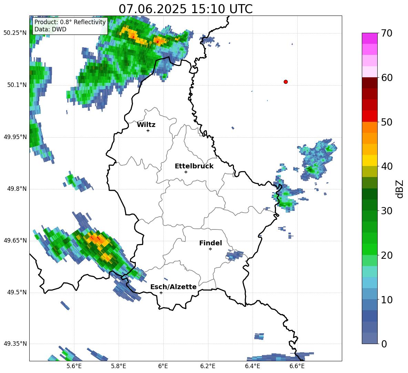Click the Findel location cross marker
Image resolution: width=408 pixels, height=373 pixels.
210,249
